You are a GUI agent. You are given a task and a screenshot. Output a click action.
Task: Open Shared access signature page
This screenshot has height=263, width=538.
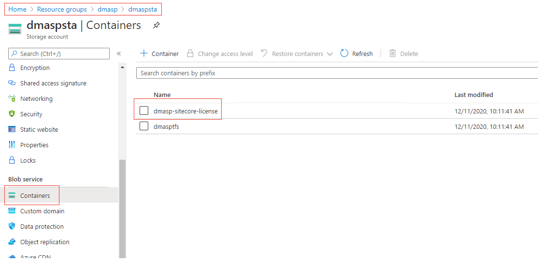tap(53, 83)
